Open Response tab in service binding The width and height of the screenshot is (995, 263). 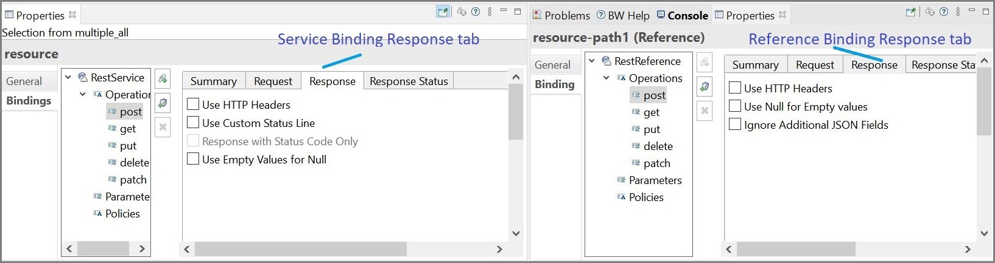[332, 81]
